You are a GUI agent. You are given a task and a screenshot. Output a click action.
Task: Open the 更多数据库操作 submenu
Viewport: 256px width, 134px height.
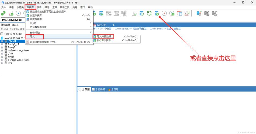coord(60,27)
